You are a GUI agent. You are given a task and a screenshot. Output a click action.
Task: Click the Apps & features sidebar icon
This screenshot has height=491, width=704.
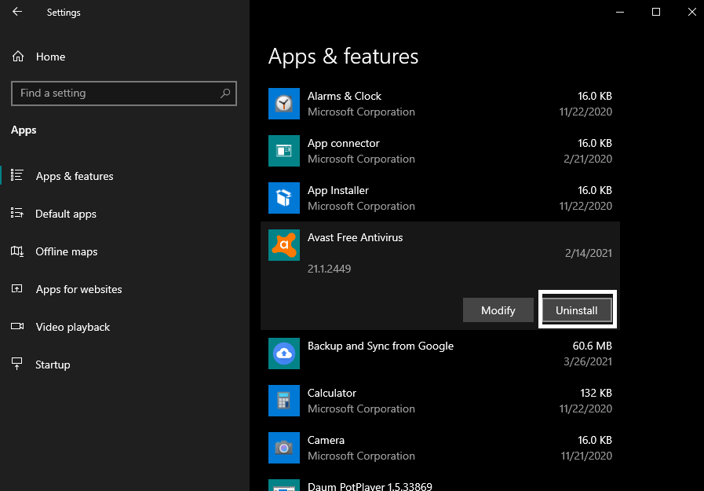pos(17,175)
